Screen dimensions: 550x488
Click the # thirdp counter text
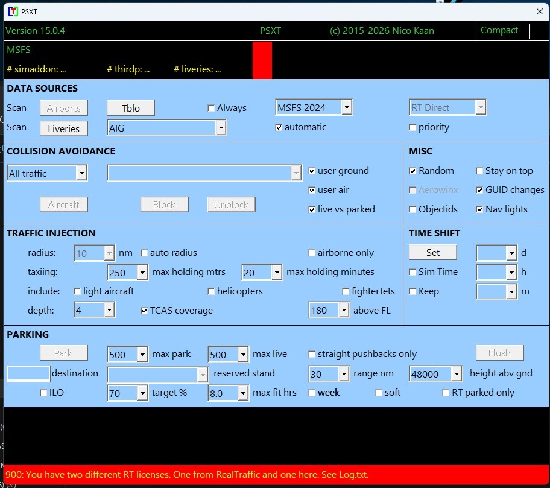(x=128, y=69)
